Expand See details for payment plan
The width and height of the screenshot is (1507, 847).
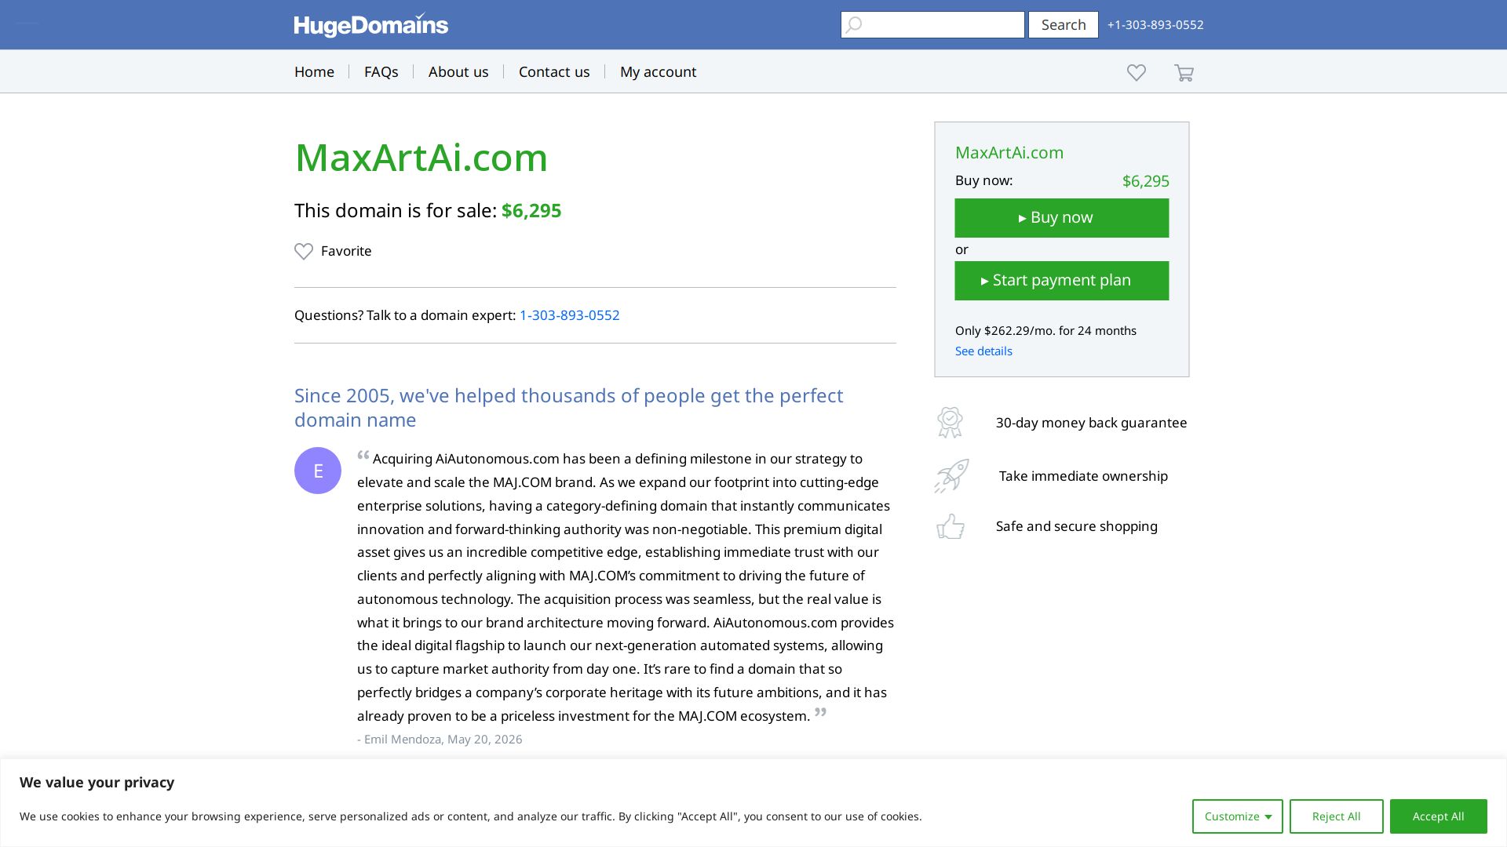[983, 351]
